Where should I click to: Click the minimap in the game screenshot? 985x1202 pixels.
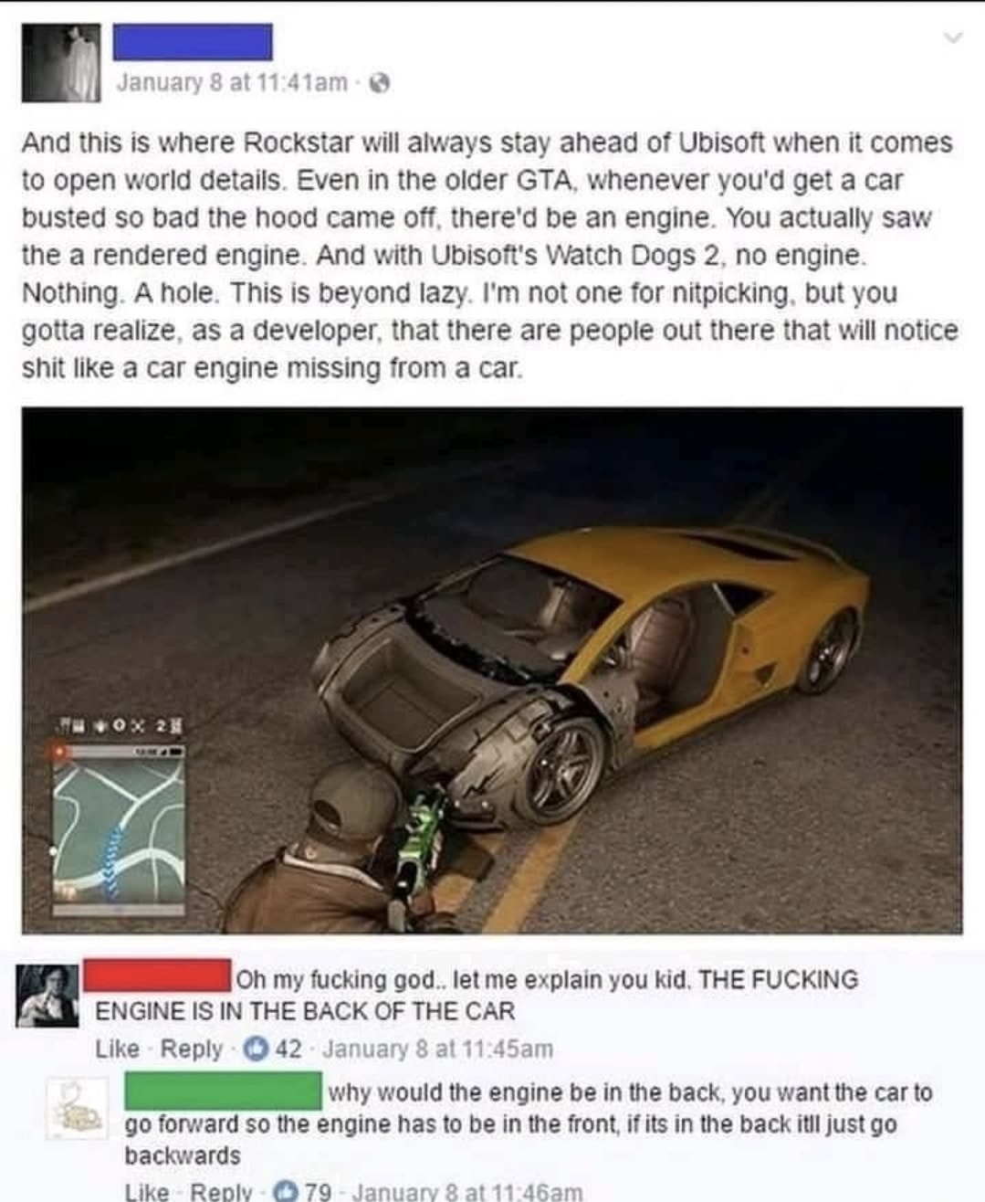pos(118,830)
